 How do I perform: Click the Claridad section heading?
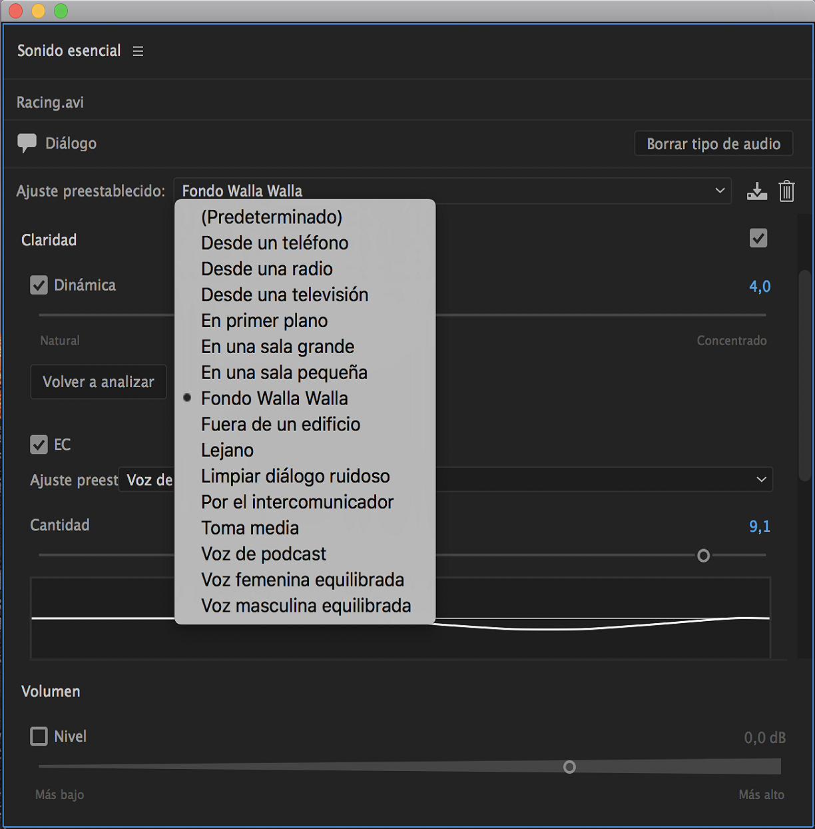coord(49,240)
